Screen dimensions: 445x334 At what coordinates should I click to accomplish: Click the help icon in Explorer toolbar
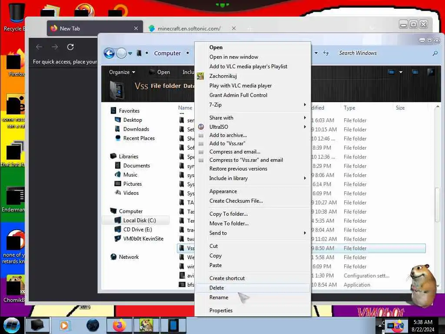click(x=431, y=72)
